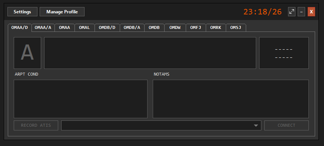Minimize the window using the dash button
324x146 pixels.
tap(301, 12)
